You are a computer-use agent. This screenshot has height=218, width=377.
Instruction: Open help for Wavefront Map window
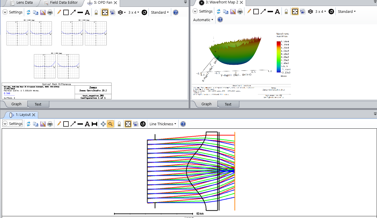click(x=220, y=20)
